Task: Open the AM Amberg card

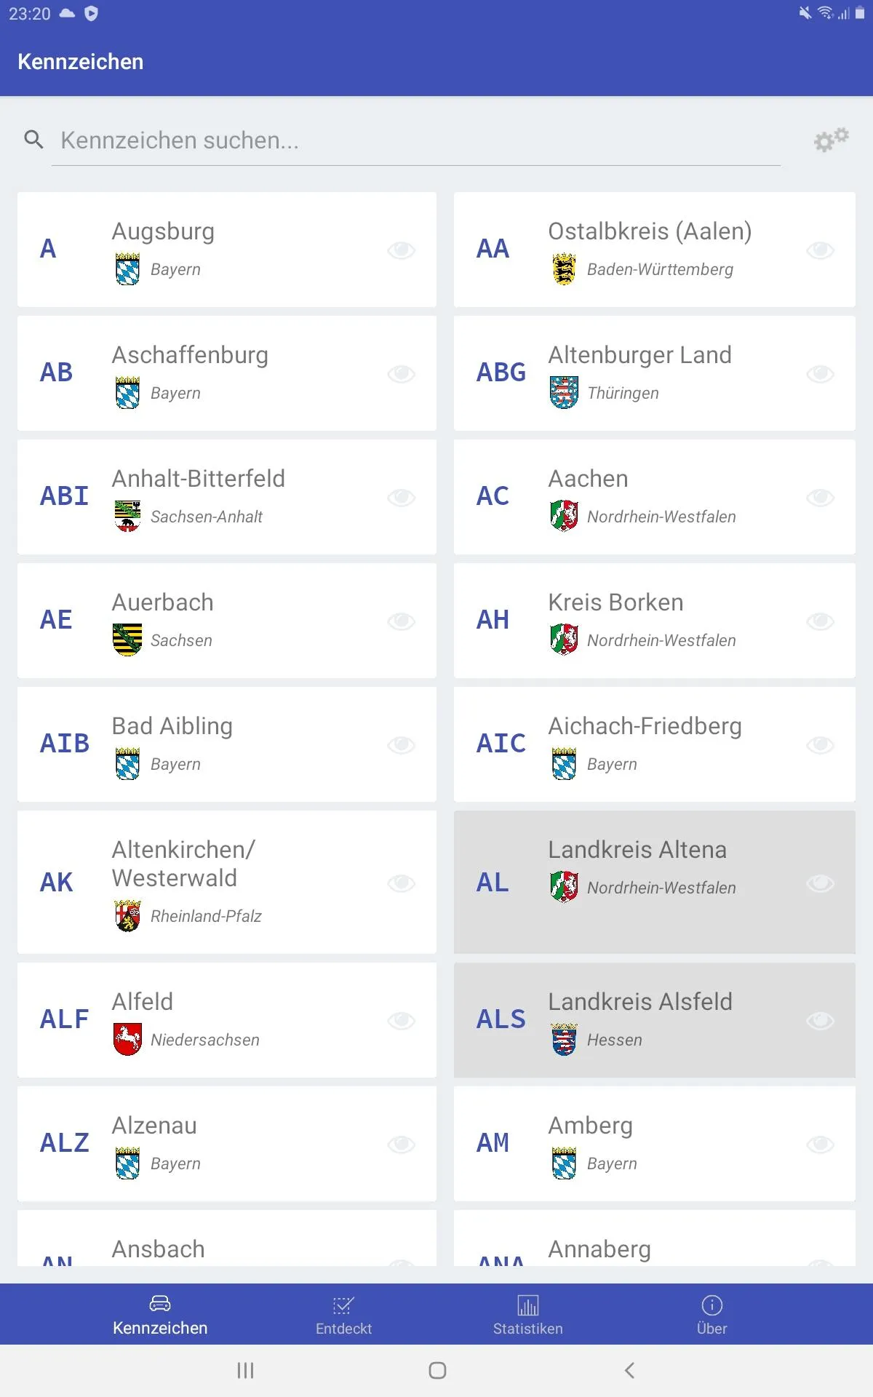Action: 655,1144
